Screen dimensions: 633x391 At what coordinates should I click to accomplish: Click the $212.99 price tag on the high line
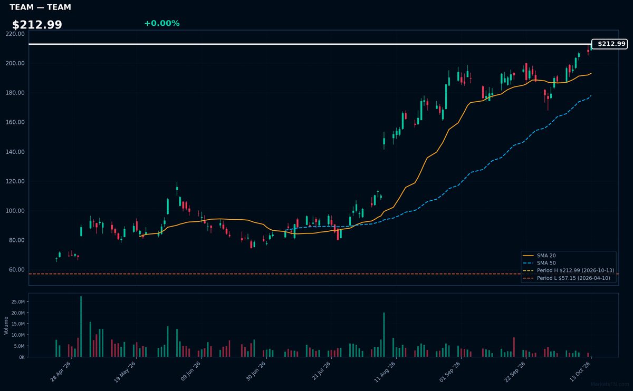tap(609, 44)
